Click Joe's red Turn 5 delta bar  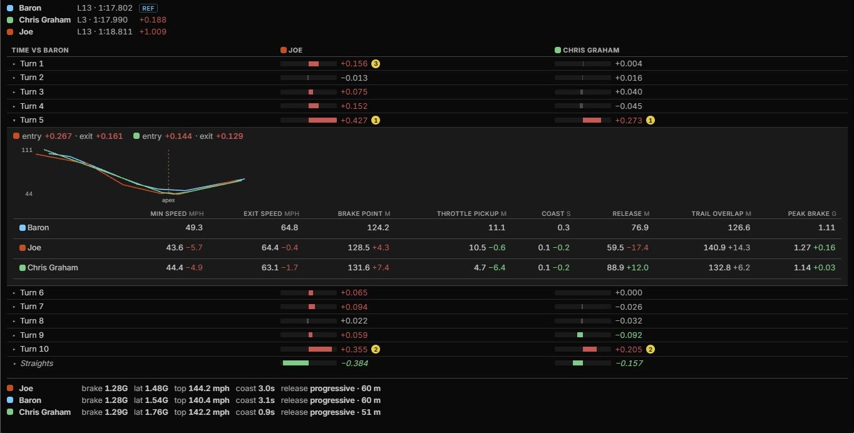(x=322, y=120)
